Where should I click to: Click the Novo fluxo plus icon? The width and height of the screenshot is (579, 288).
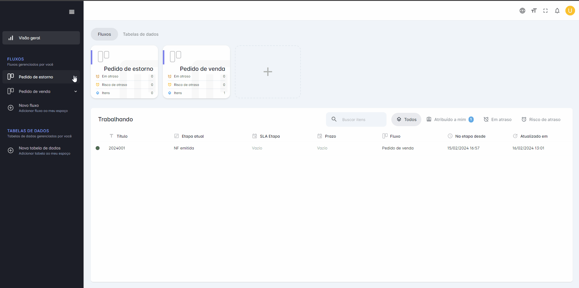(x=11, y=108)
